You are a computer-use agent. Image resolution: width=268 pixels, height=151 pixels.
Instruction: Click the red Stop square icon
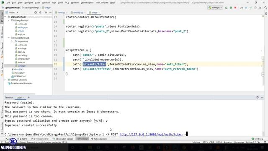pyautogui.click(x=235, y=8)
